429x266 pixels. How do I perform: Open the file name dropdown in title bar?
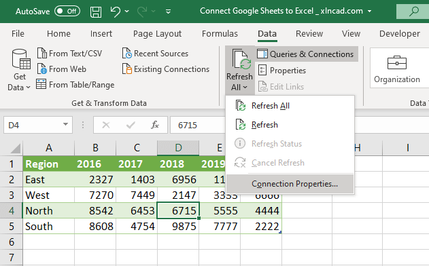click(369, 12)
